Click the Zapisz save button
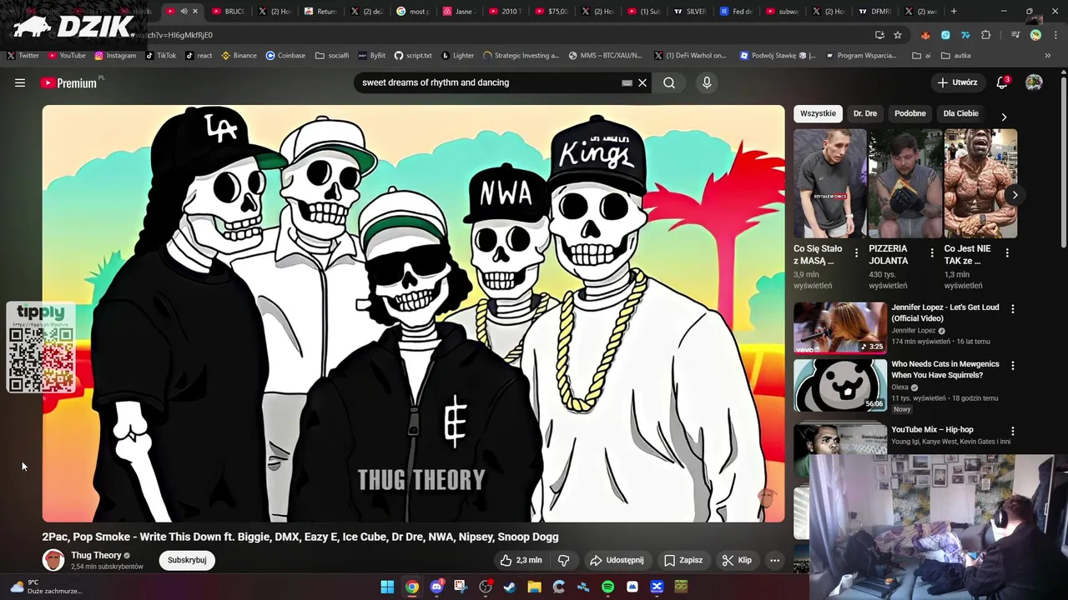Viewport: 1068px width, 600px height. click(x=683, y=560)
